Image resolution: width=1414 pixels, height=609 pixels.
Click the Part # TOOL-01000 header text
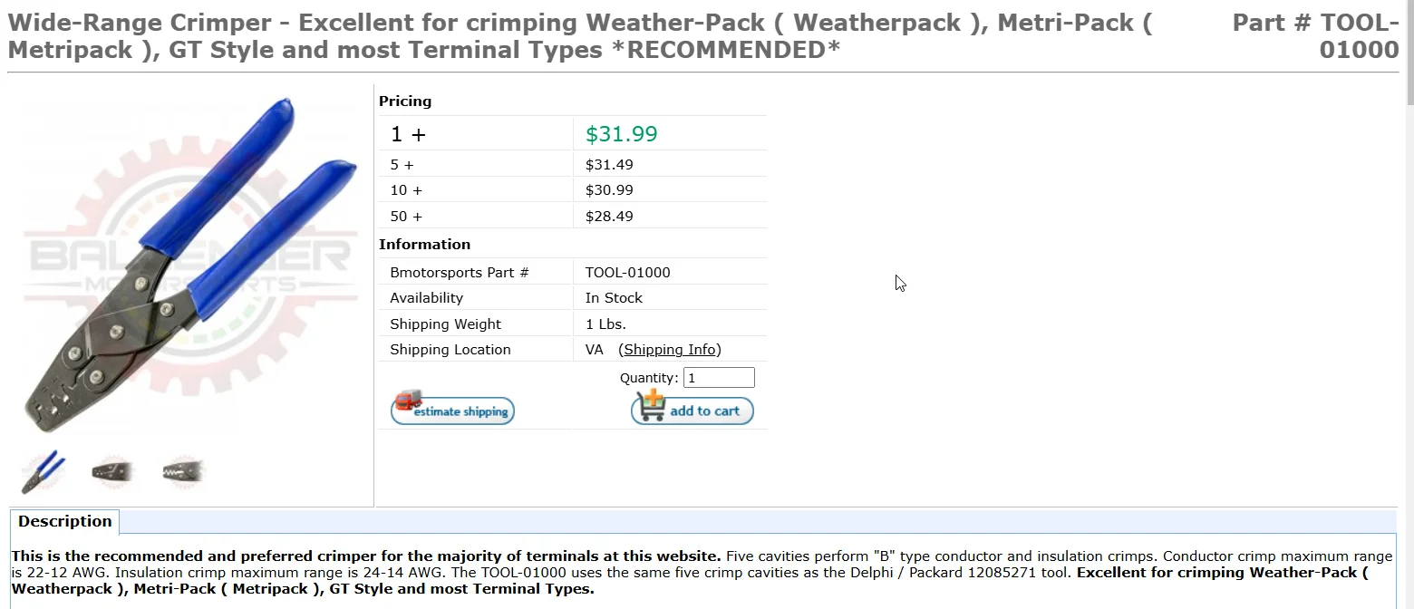tap(1316, 36)
